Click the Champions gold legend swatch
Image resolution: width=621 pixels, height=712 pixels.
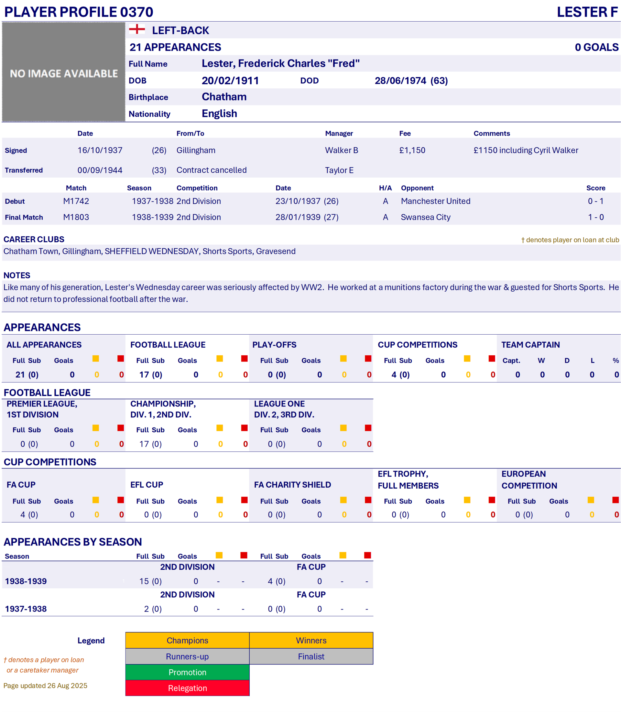tap(187, 640)
